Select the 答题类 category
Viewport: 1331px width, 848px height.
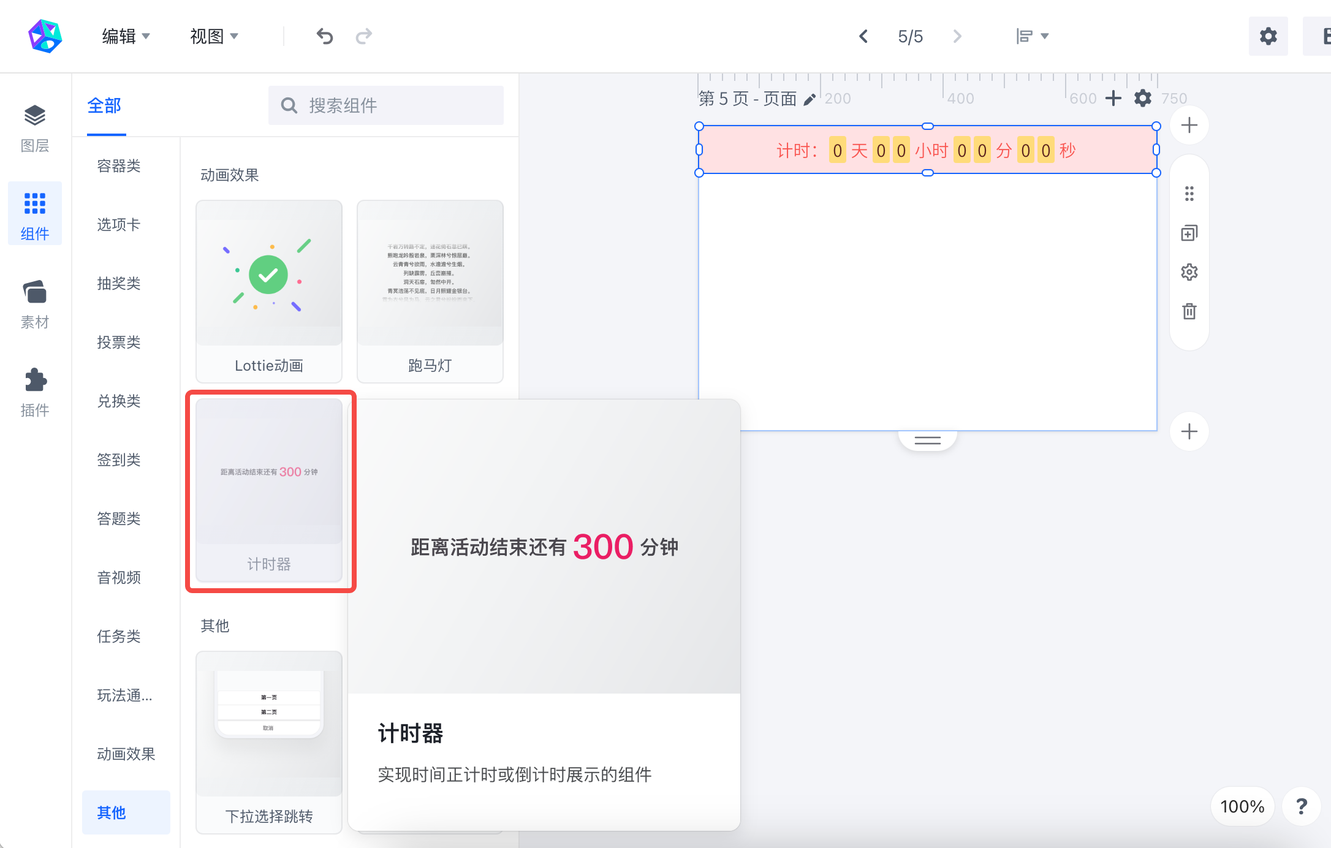119,519
